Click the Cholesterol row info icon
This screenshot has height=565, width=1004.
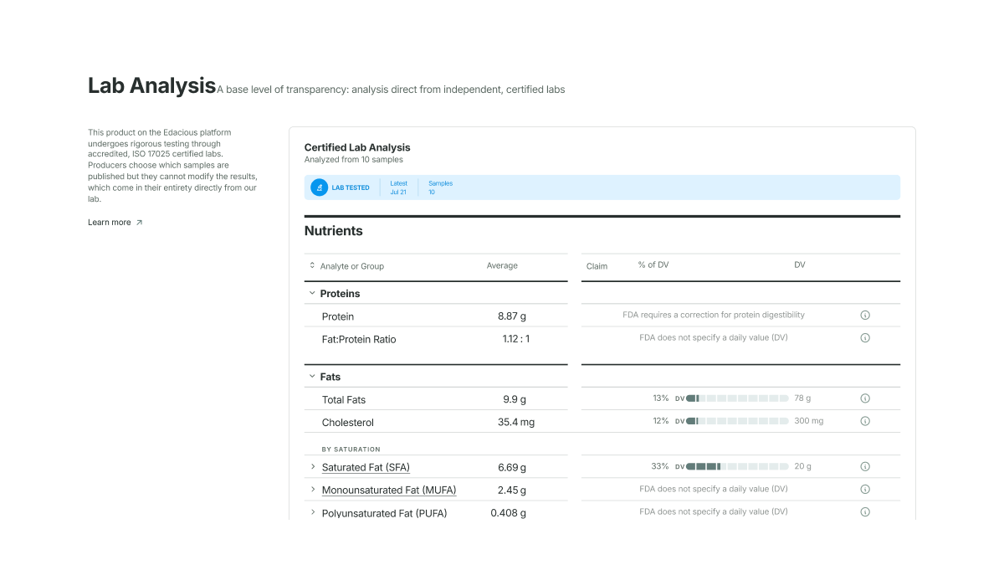(x=865, y=421)
